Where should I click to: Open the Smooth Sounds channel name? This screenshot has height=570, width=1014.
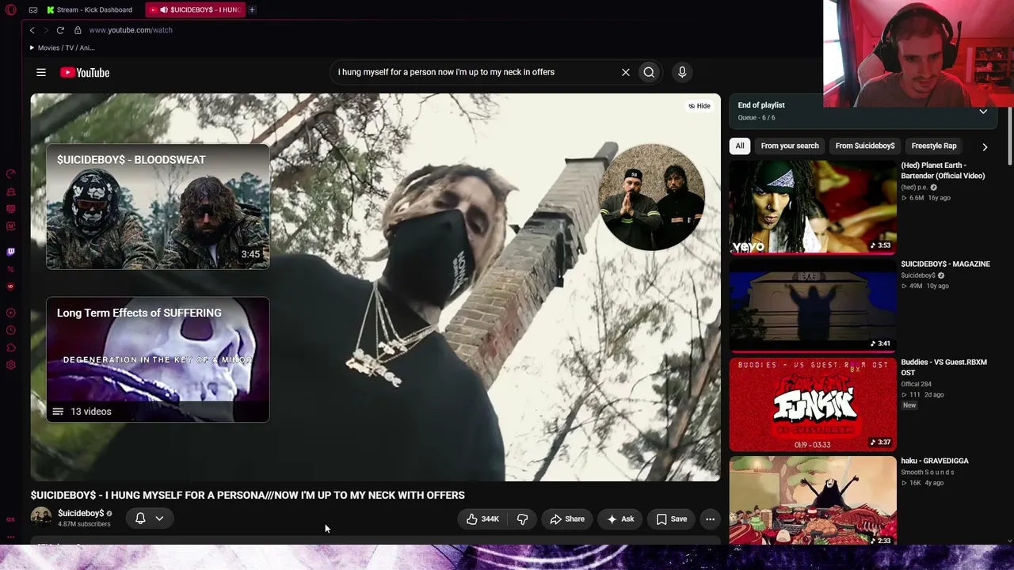pos(927,473)
